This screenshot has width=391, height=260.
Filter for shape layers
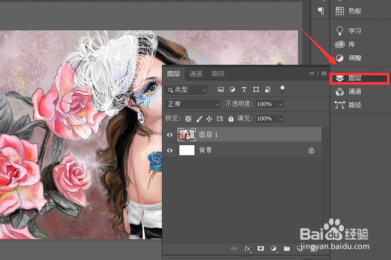pyautogui.click(x=256, y=90)
